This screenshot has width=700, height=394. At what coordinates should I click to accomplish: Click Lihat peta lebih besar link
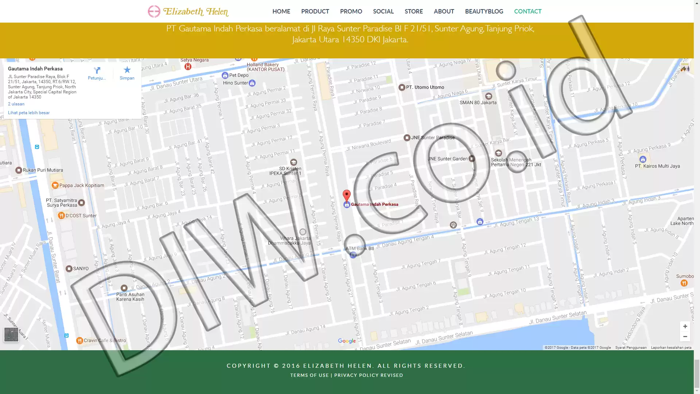(x=29, y=113)
